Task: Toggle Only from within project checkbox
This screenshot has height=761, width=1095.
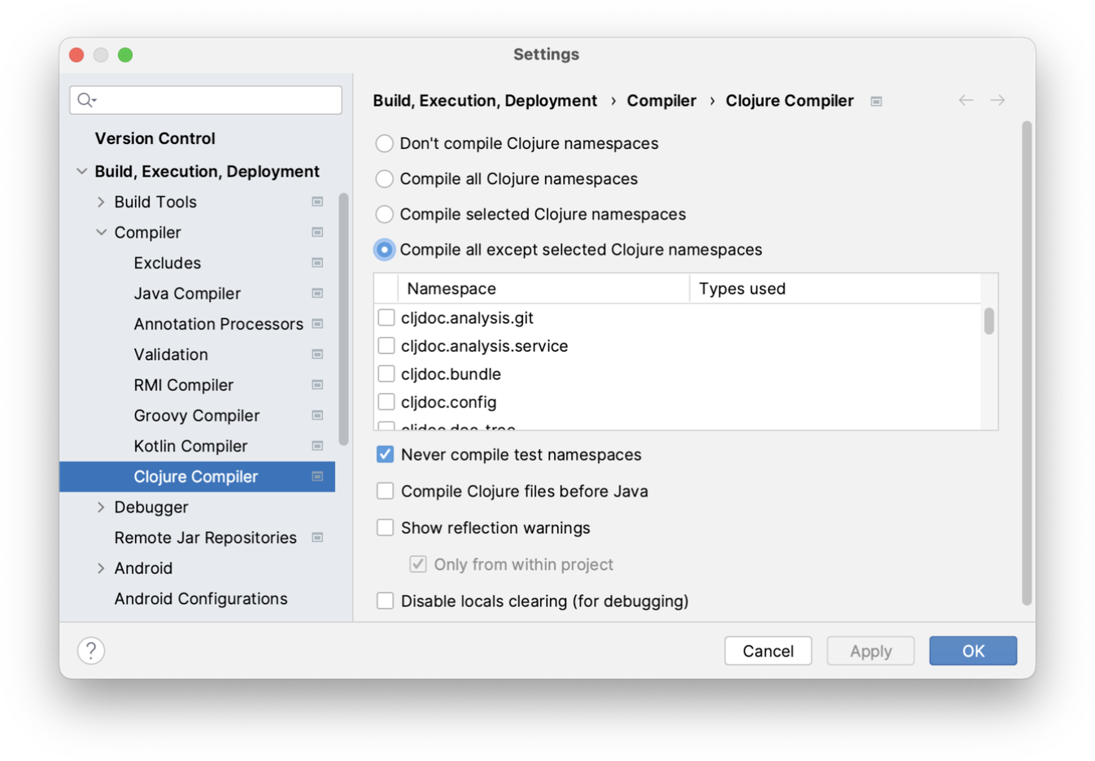Action: click(x=418, y=564)
